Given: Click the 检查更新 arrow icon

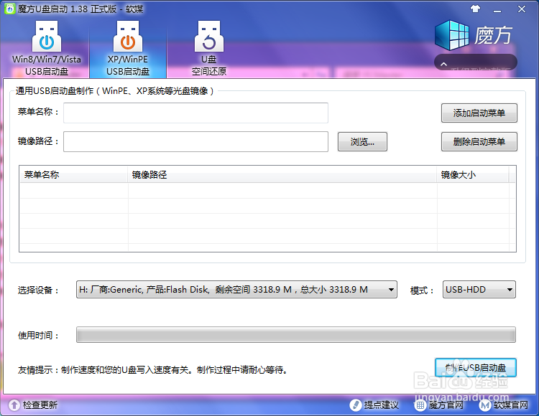Looking at the screenshot, I should pyautogui.click(x=14, y=405).
